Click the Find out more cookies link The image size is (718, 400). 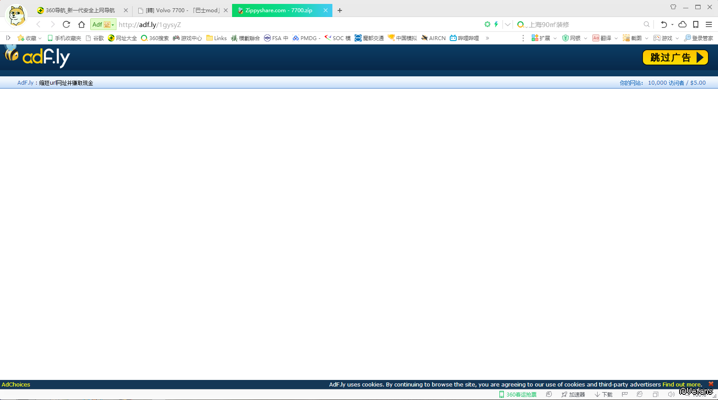tap(682, 384)
